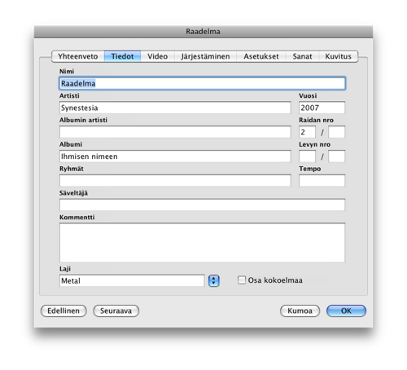Focus the Nimi field containing Raadelma
407x370 pixels.
coord(202,83)
